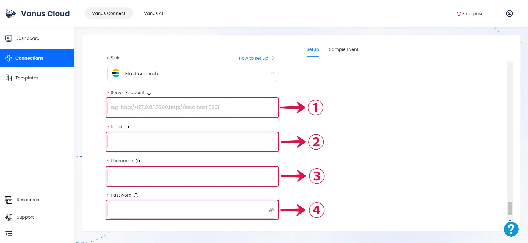Click the Templates icon in sidebar
Image resolution: width=528 pixels, height=243 pixels.
9,78
